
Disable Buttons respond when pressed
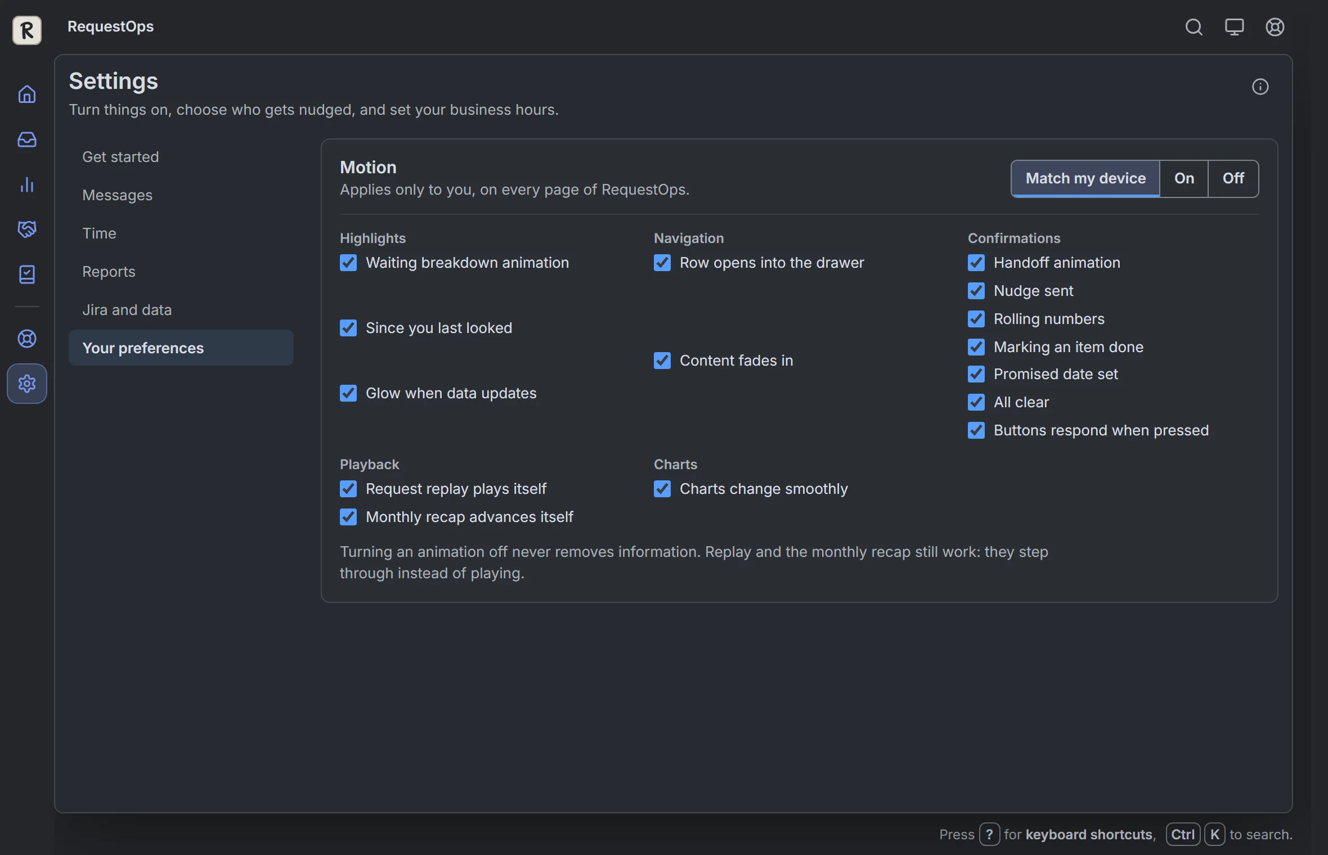[x=976, y=430]
